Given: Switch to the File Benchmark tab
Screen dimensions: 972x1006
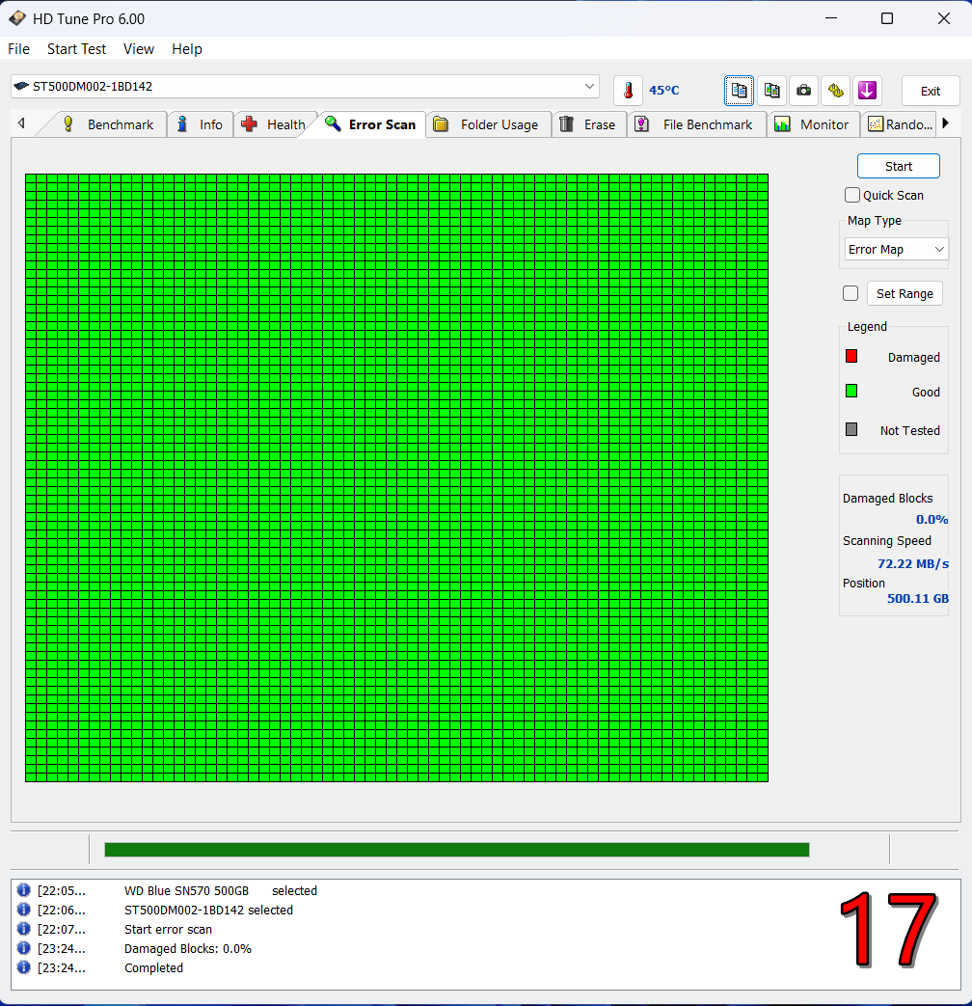Looking at the screenshot, I should [x=696, y=124].
